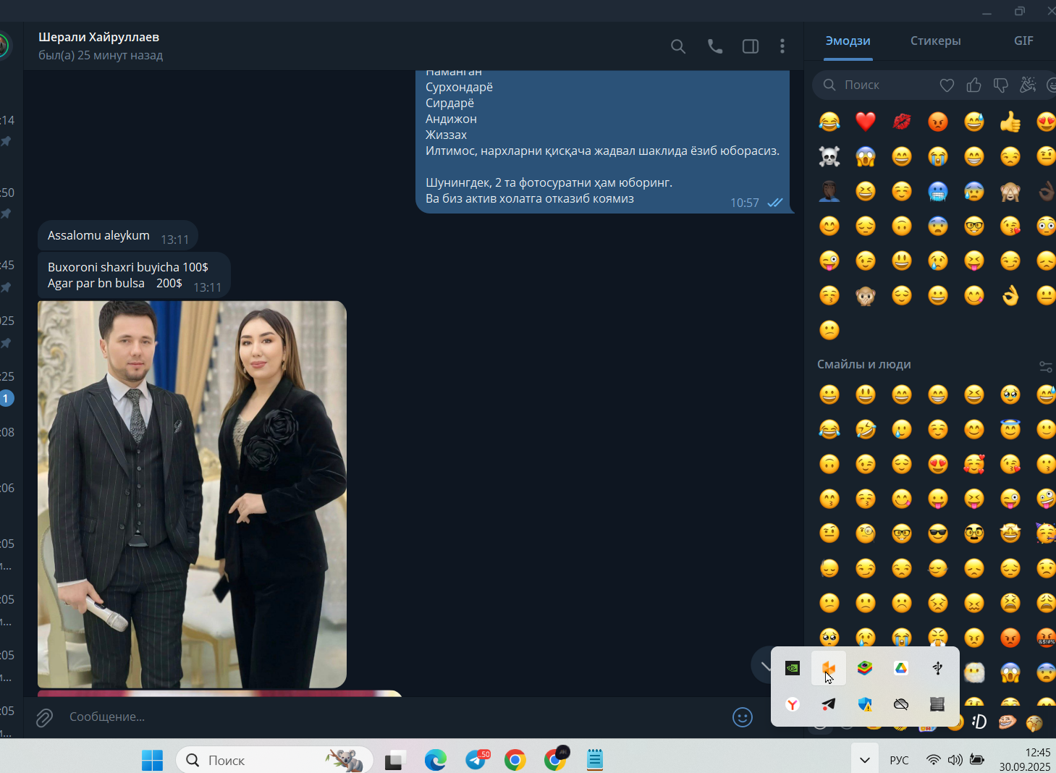Open Telegram taskbar icon with 50 badge
The height and width of the screenshot is (773, 1056).
click(x=477, y=760)
